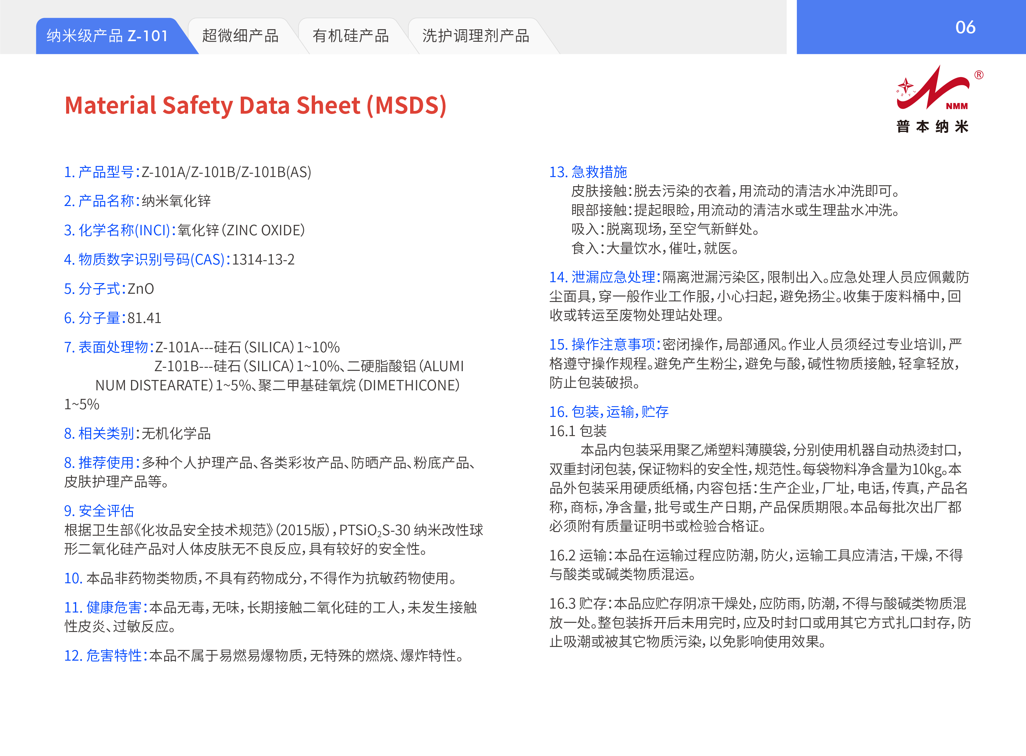Click the Material Safety Data Sheet heading
Screen dimensions: 1026x756
(x=255, y=105)
